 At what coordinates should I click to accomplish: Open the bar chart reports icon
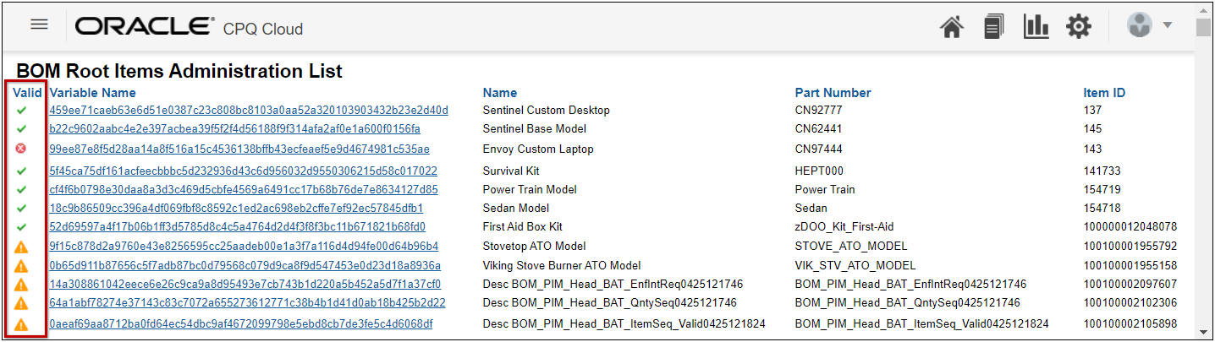point(1036,26)
